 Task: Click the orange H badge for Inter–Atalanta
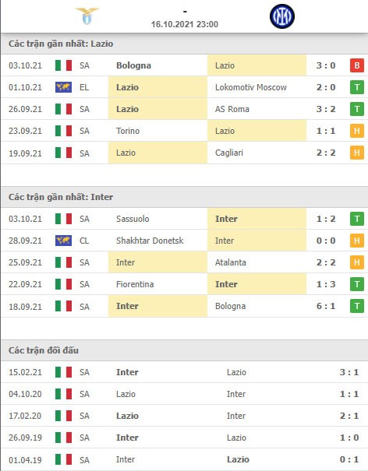[357, 262]
